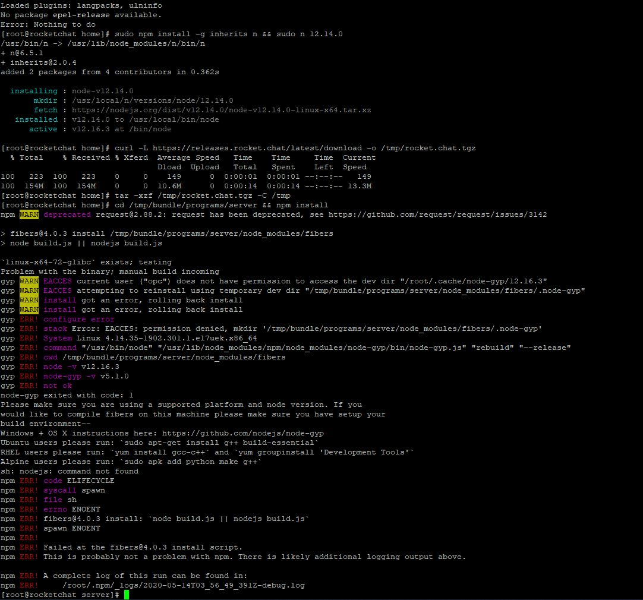Click "node-gyp exited with code: 1"
The image size is (643, 600).
(x=67, y=395)
